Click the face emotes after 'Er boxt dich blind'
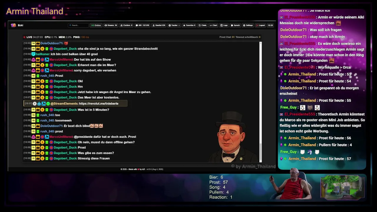The image size is (377, 212). pyautogui.click(x=97, y=126)
